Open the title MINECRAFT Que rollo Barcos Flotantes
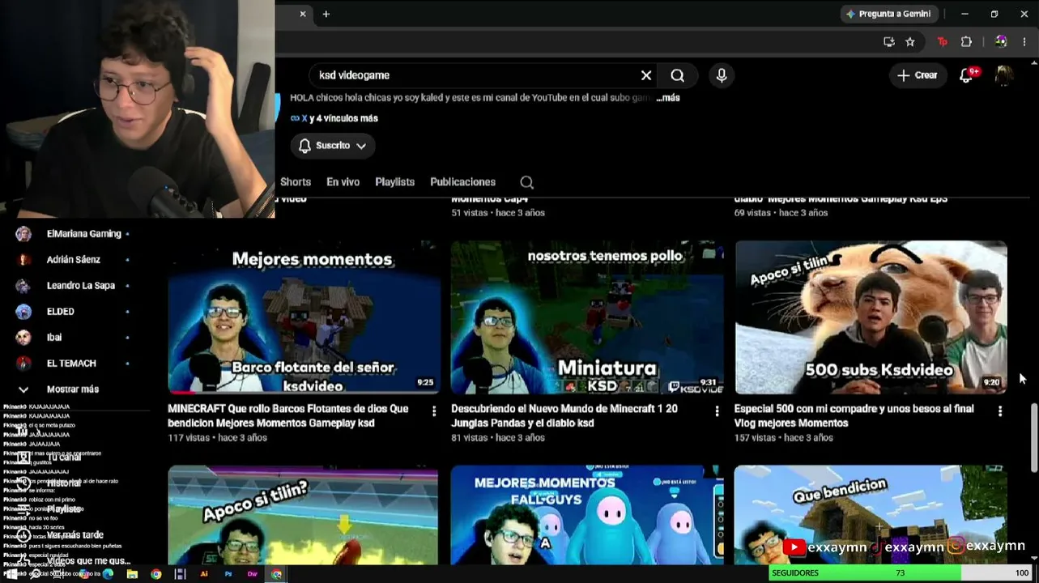Viewport: 1039px width, 583px height. [288, 416]
